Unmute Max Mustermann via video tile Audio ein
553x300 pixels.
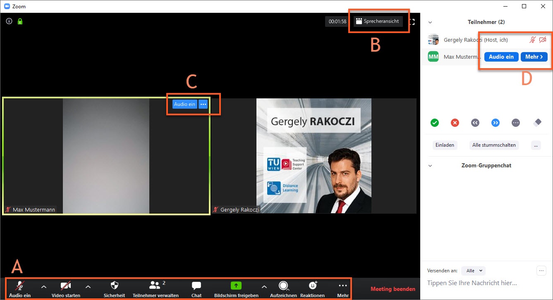[184, 104]
